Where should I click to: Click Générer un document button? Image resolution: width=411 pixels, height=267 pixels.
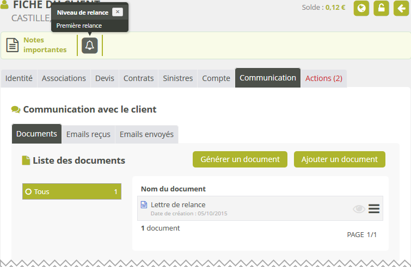coord(240,159)
